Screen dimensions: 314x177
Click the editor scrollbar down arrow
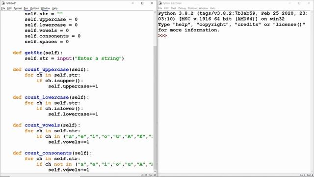[155, 171]
